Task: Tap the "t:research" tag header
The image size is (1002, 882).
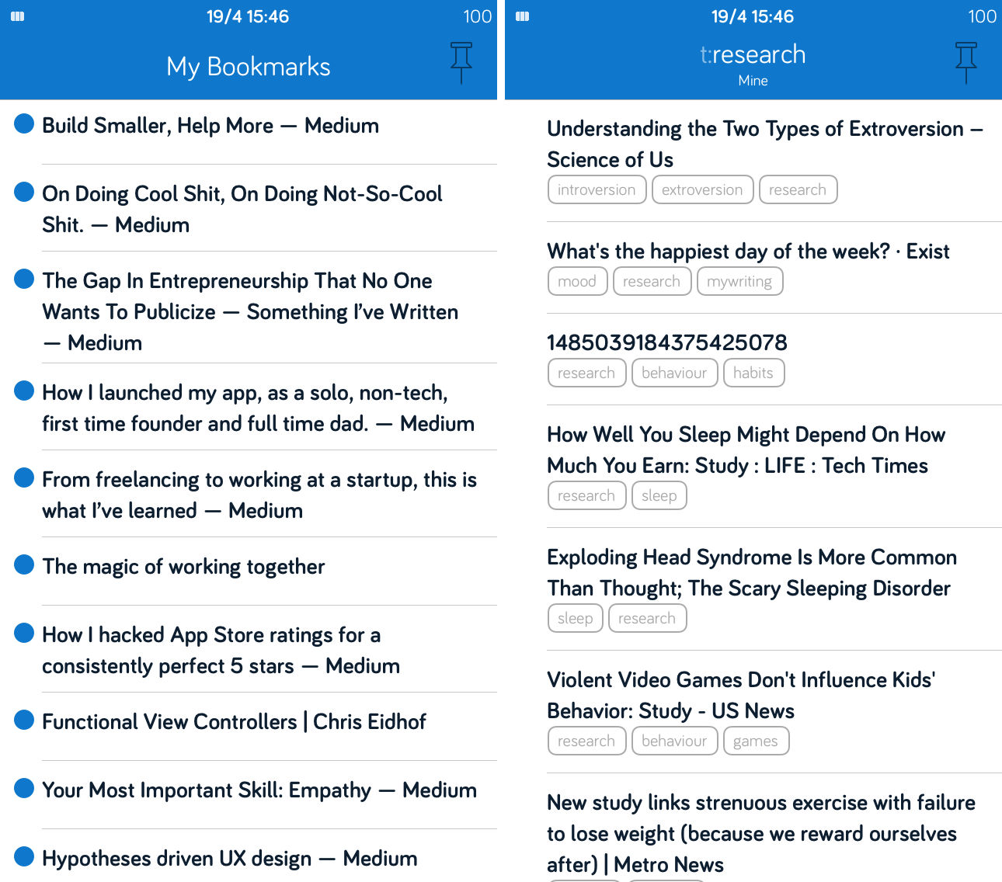Action: click(753, 54)
